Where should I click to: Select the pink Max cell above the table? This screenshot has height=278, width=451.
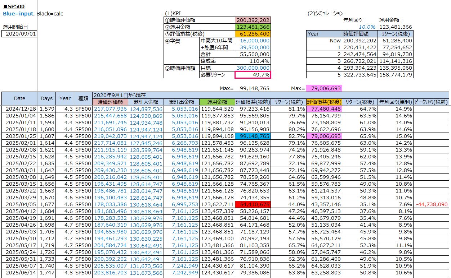tap(323, 88)
